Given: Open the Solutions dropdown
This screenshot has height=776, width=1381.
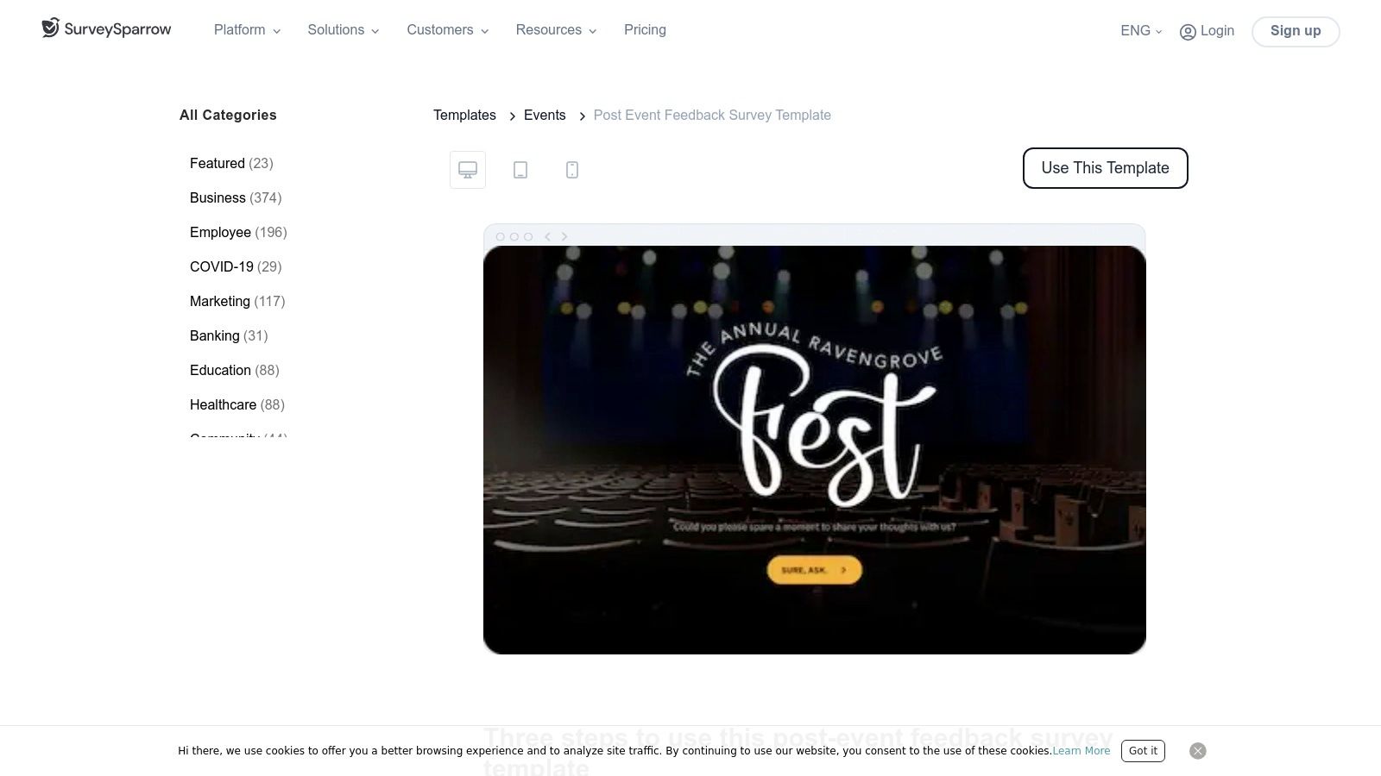Looking at the screenshot, I should click(344, 30).
